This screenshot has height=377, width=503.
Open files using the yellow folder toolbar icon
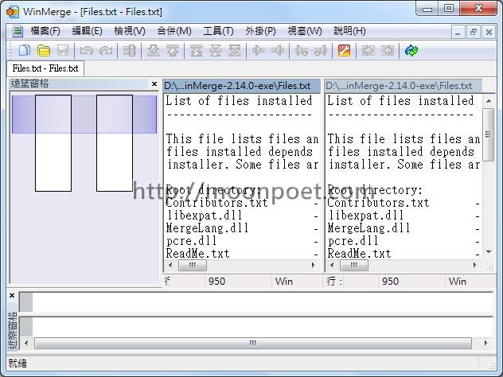(x=44, y=51)
